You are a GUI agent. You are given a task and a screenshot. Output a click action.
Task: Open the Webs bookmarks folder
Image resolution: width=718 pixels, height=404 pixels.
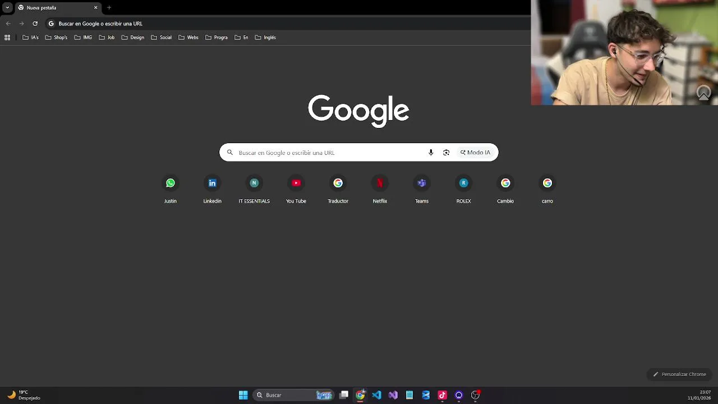(x=188, y=38)
